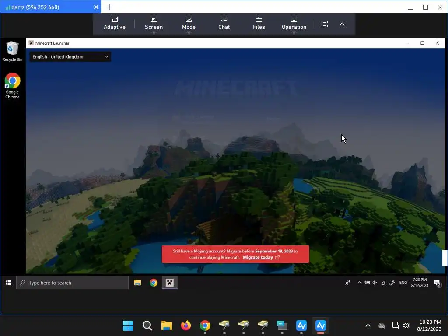The height and width of the screenshot is (336, 448).
Task: Click the Type here to search box
Action: click(72, 283)
